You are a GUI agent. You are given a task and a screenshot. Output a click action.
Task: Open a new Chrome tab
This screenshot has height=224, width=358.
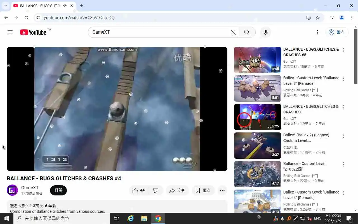81,6
